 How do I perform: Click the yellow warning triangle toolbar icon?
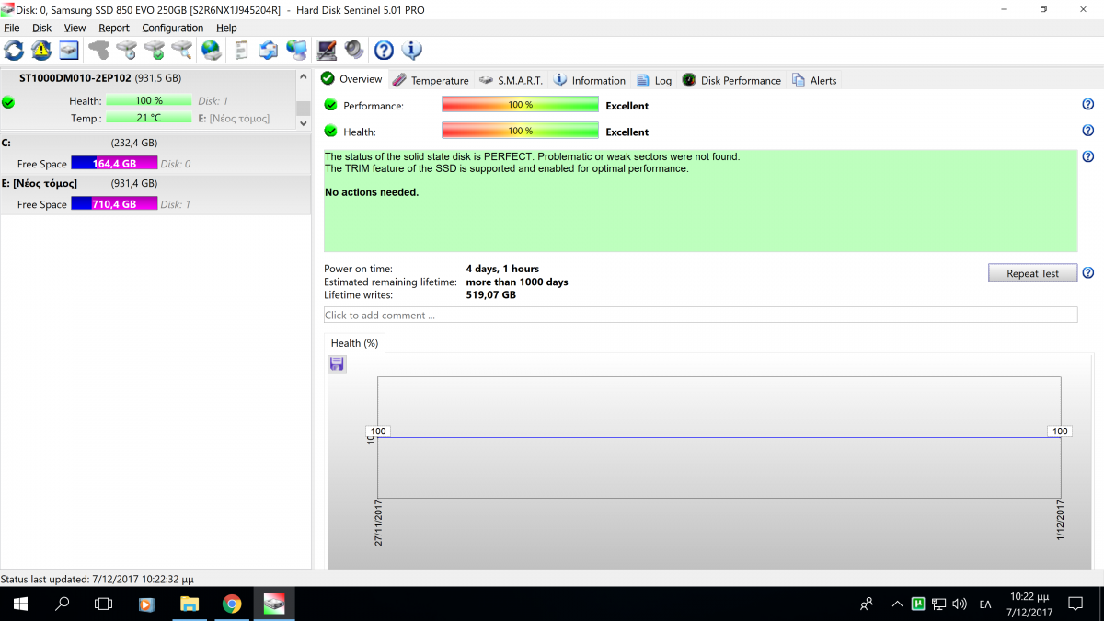[x=41, y=50]
